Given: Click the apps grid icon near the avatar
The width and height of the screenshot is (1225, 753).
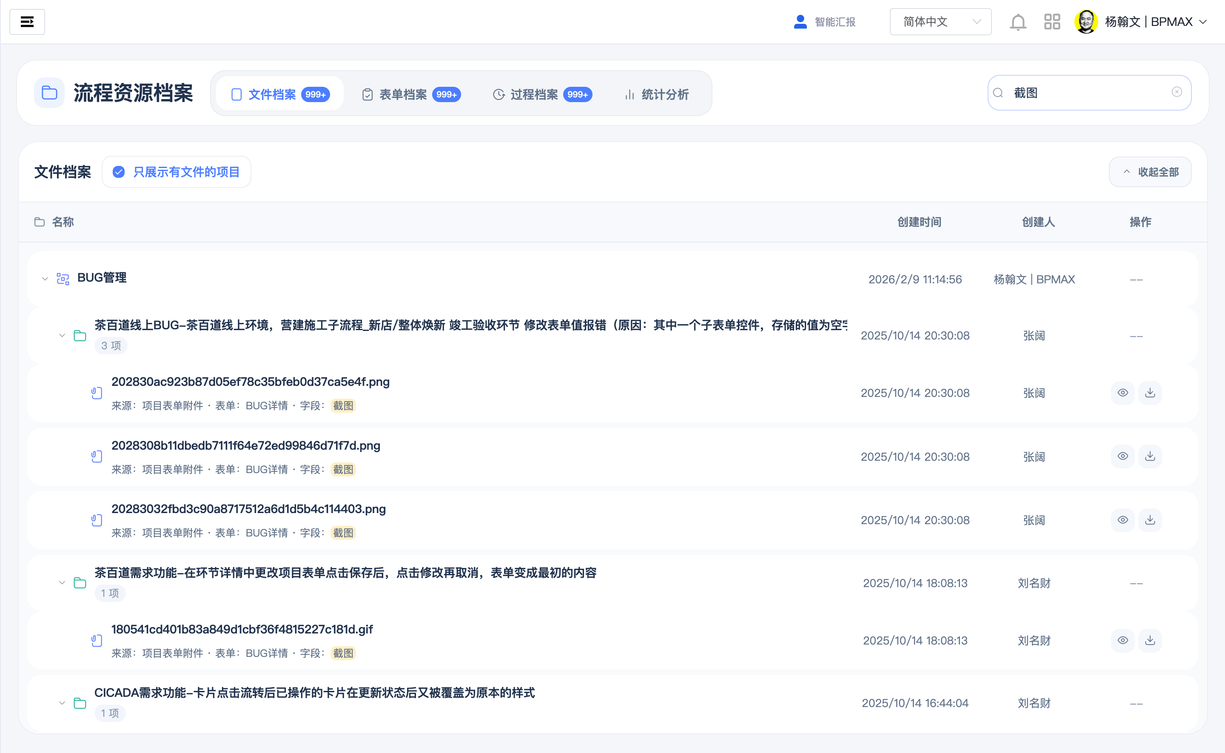Looking at the screenshot, I should click(x=1052, y=21).
